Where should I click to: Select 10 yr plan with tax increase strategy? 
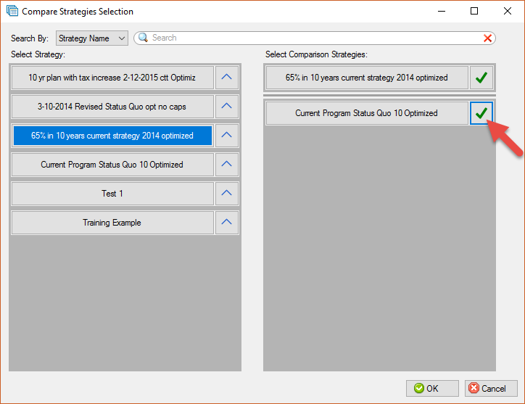[x=112, y=78]
